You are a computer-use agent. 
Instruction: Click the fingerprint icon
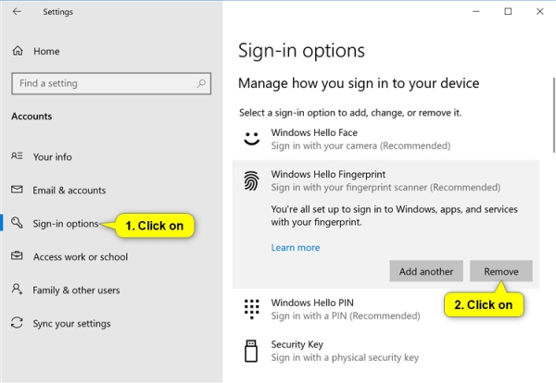pos(251,181)
